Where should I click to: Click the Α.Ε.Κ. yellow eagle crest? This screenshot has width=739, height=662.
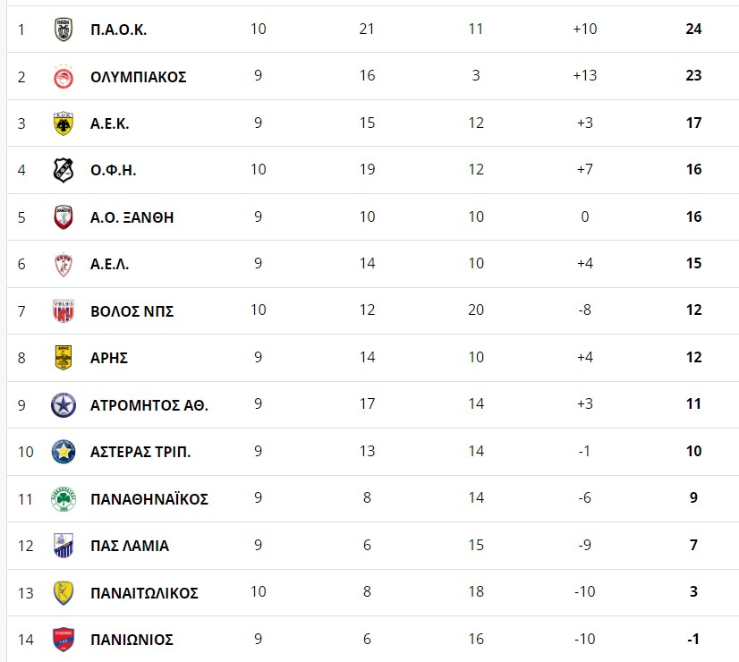64,123
